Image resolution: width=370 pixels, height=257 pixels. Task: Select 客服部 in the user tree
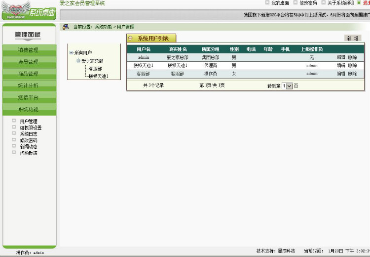[x=95, y=69]
